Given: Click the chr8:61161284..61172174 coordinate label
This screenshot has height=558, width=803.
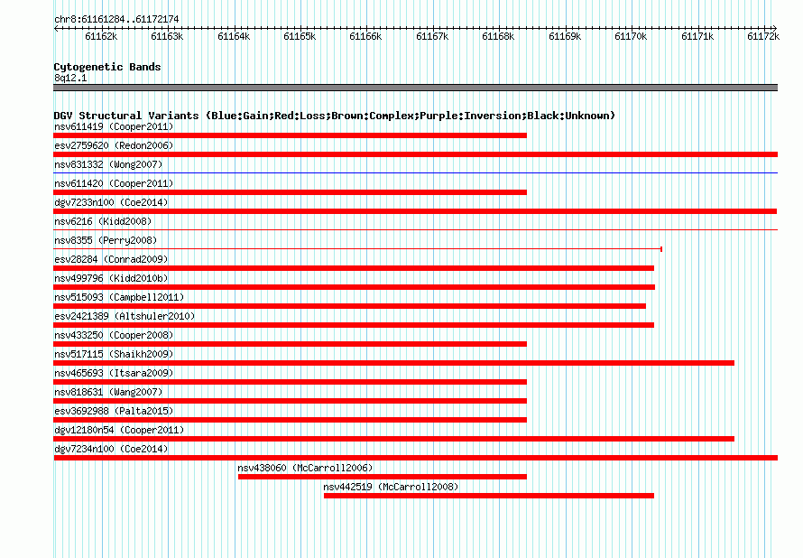Looking at the screenshot, I should pyautogui.click(x=116, y=20).
